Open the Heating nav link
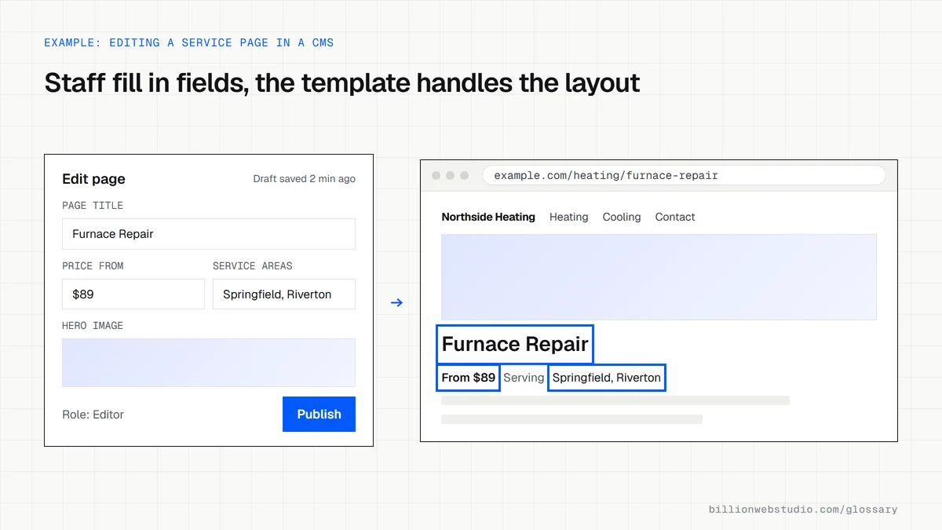 (568, 217)
